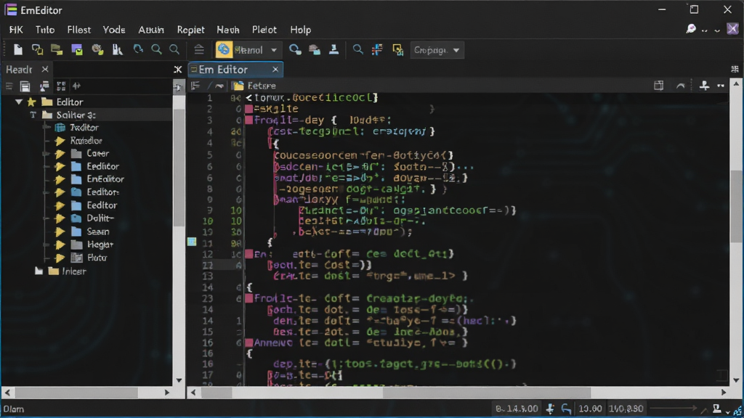Click the stamp download toolbar icon

click(334, 50)
